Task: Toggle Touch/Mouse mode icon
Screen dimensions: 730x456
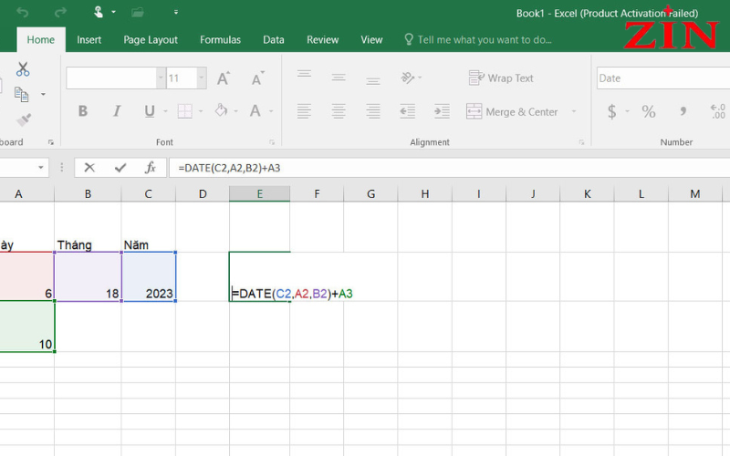Action: point(99,12)
